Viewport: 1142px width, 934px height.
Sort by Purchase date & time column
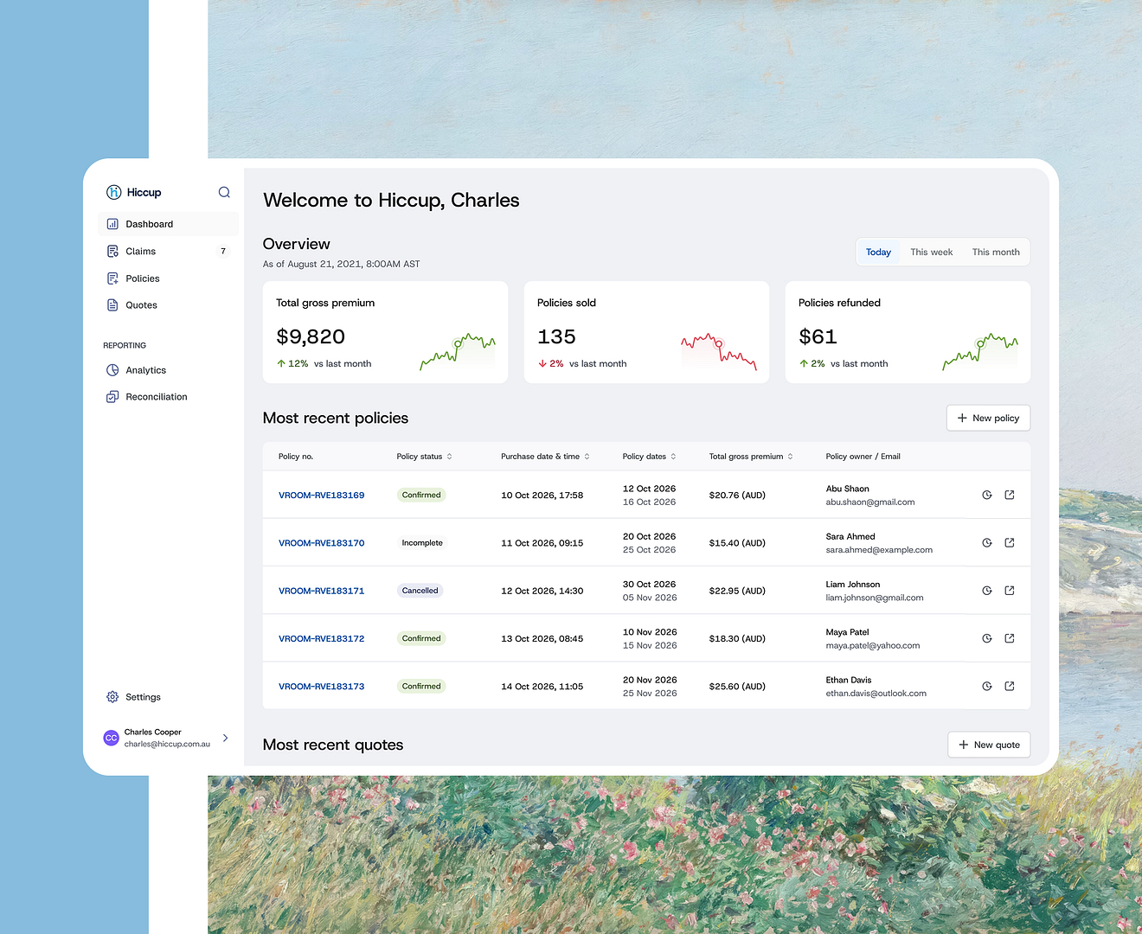pyautogui.click(x=545, y=456)
